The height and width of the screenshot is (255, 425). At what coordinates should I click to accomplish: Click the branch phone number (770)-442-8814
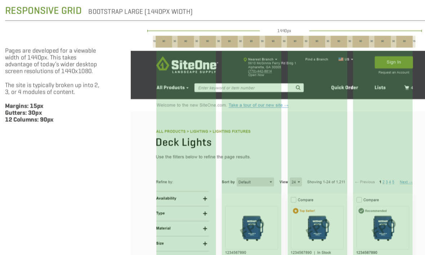260,71
